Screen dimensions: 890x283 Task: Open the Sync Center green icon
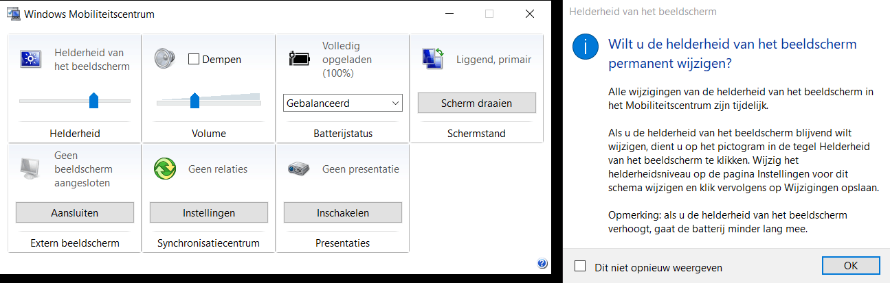[x=165, y=169]
